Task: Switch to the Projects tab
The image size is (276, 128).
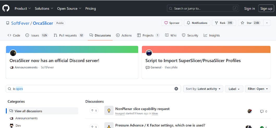Action: 148,35
